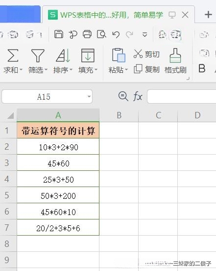Viewport: 216px width, 271px height.
Task: Click the Copy (复制) button
Action: click(x=146, y=69)
